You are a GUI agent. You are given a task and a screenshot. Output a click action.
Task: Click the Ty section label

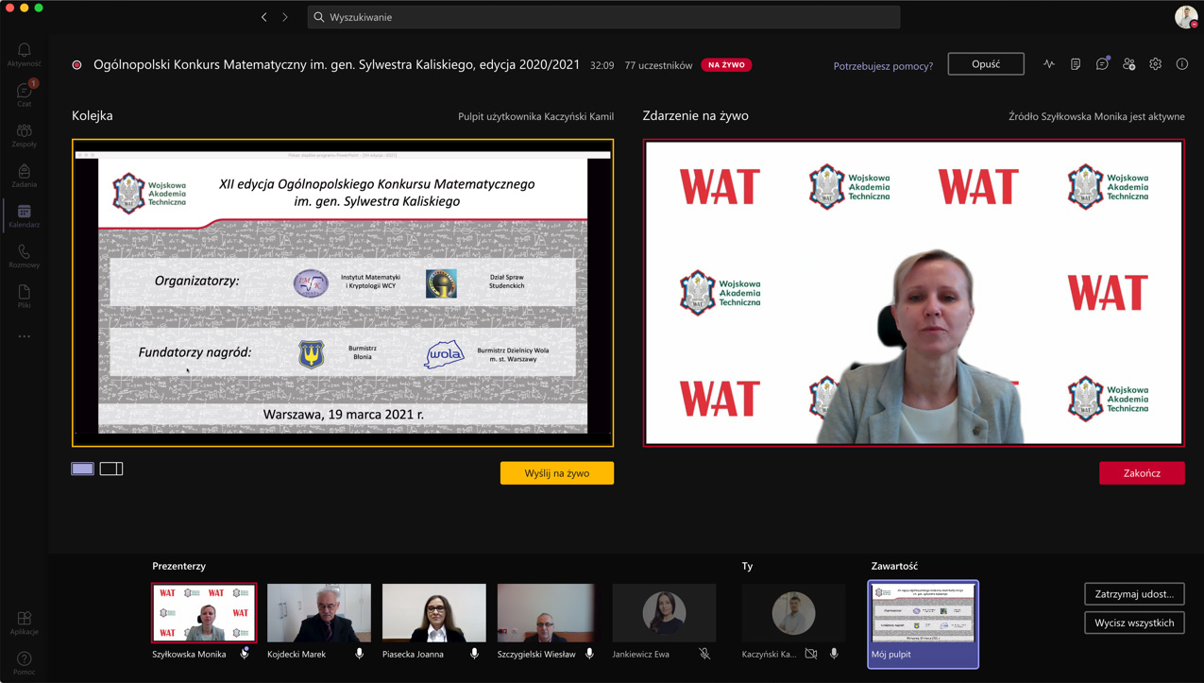coord(747,566)
